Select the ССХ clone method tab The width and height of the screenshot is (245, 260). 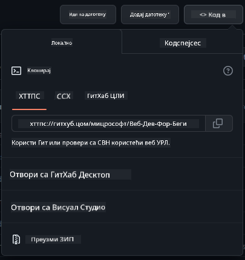tap(64, 96)
